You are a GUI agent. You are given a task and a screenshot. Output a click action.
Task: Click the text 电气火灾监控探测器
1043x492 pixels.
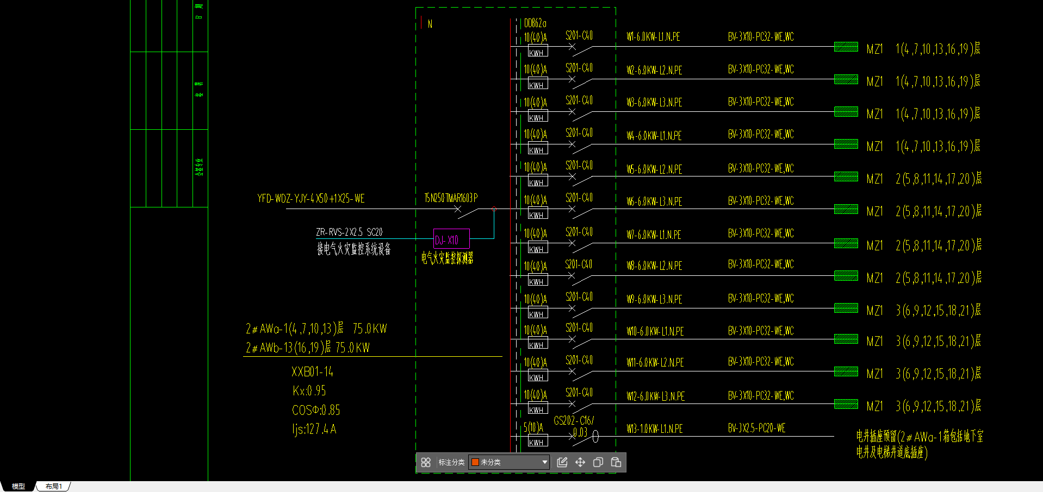447,258
